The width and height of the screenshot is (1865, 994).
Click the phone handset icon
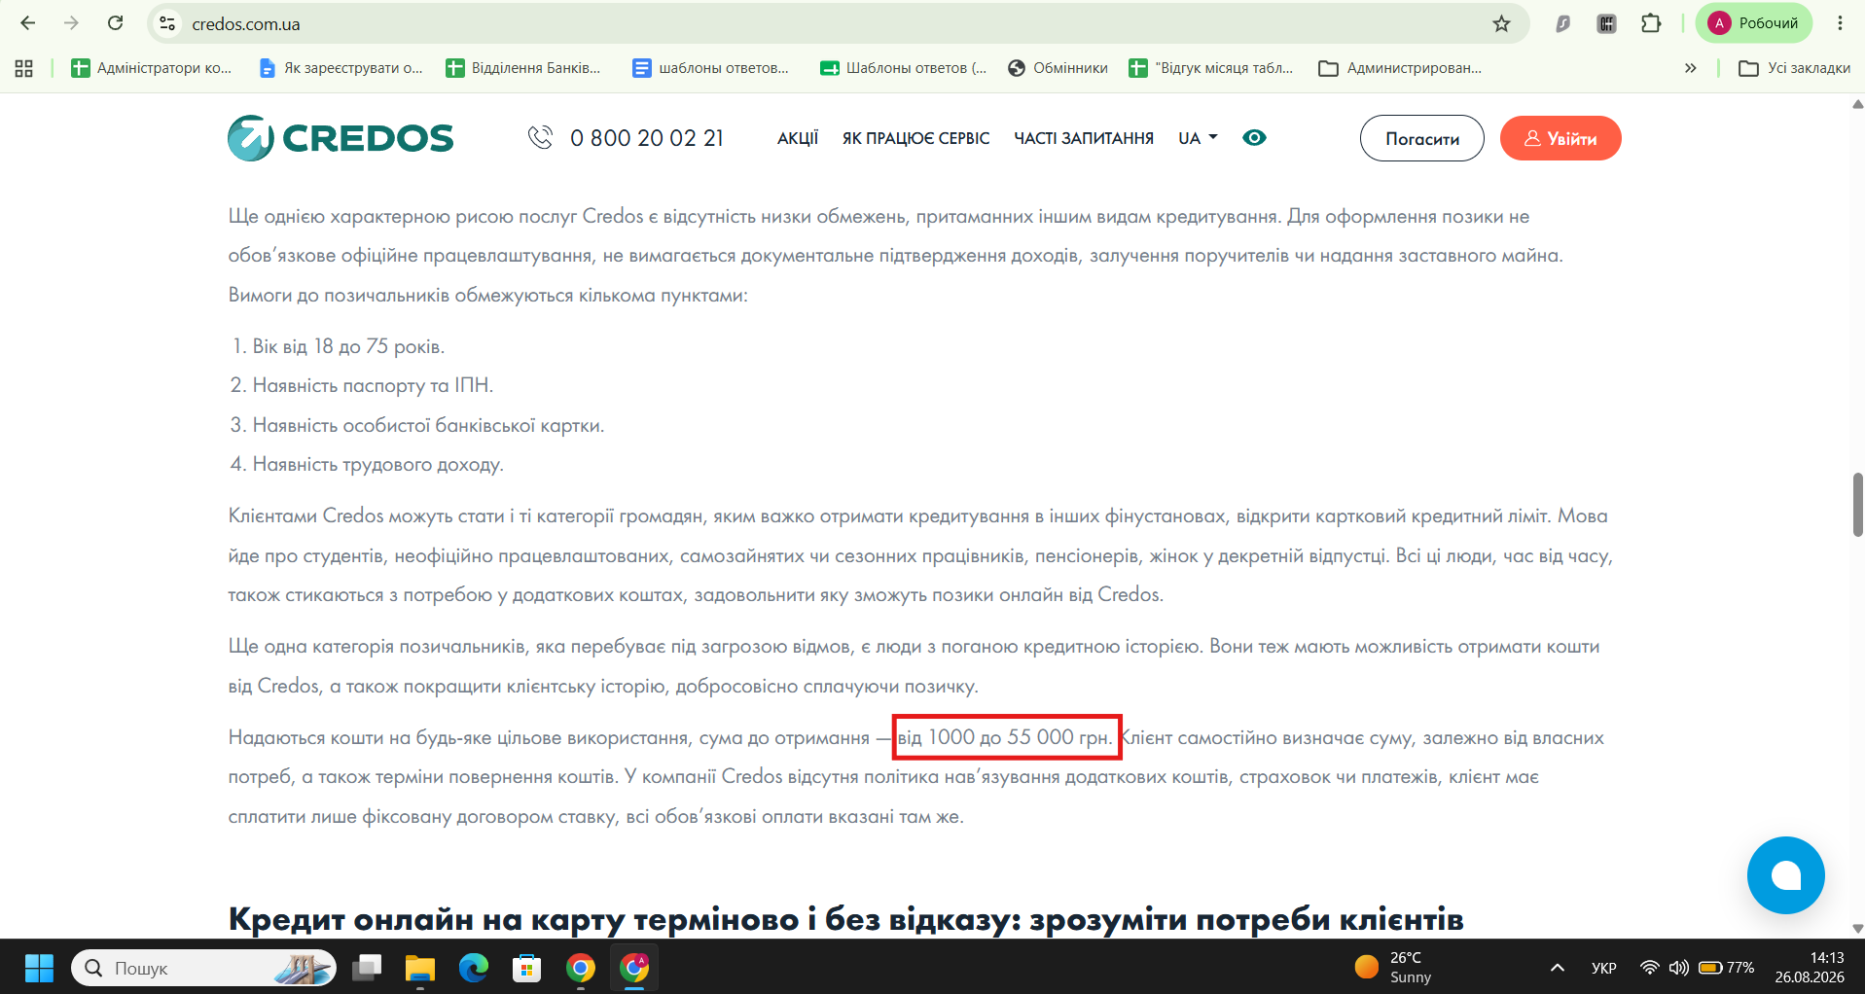pos(540,138)
